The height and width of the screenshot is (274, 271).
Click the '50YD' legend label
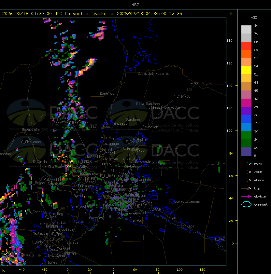tap(258, 164)
